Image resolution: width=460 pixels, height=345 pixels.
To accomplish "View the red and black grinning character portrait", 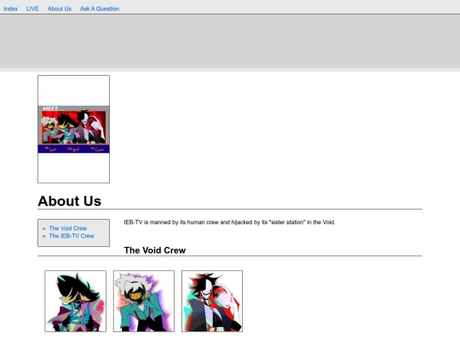I will (212, 302).
